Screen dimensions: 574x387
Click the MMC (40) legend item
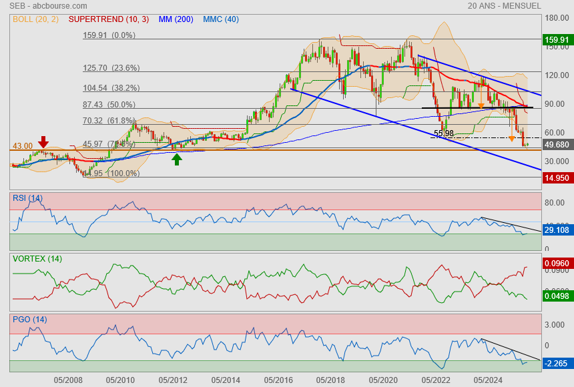click(220, 19)
